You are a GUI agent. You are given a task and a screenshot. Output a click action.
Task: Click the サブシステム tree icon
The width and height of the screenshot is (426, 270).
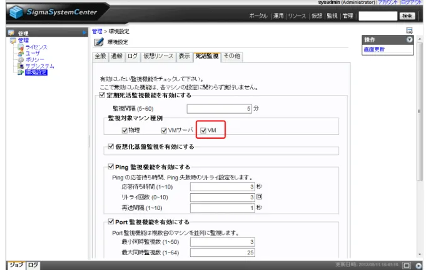(21, 66)
